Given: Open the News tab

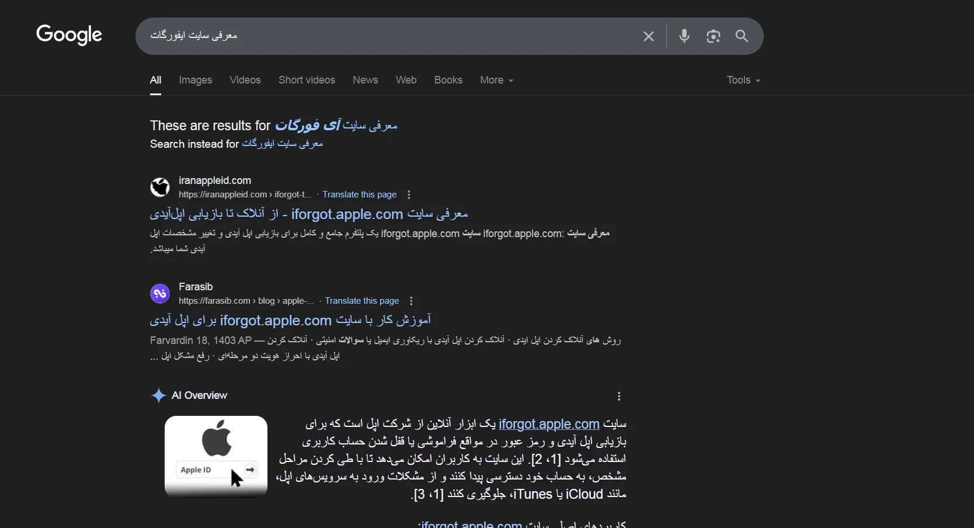Looking at the screenshot, I should point(365,80).
